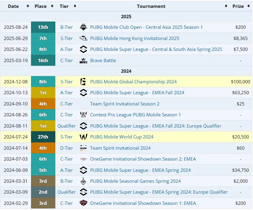Click the EMEA Spring Europe Qualifier logo
Image resolution: width=253 pixels, height=210 pixels.
(x=83, y=192)
